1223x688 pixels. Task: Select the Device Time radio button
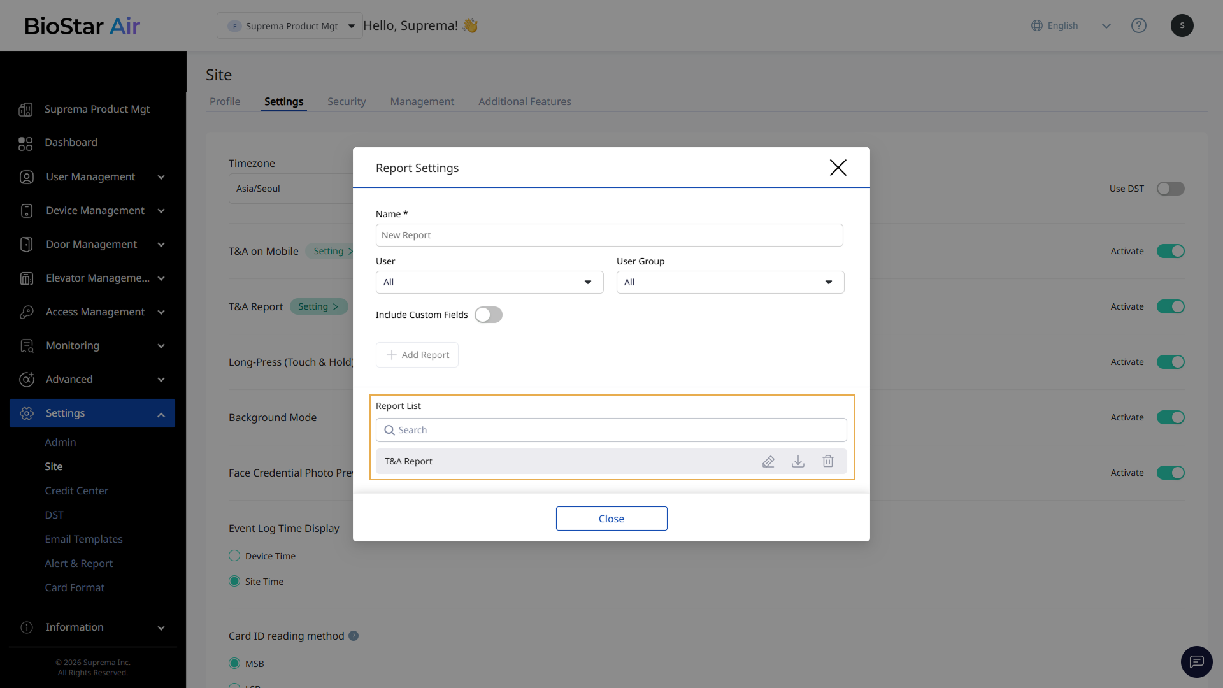click(x=234, y=555)
